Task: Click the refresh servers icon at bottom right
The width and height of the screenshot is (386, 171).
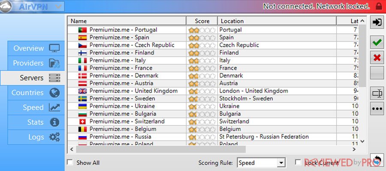Action: point(377,160)
